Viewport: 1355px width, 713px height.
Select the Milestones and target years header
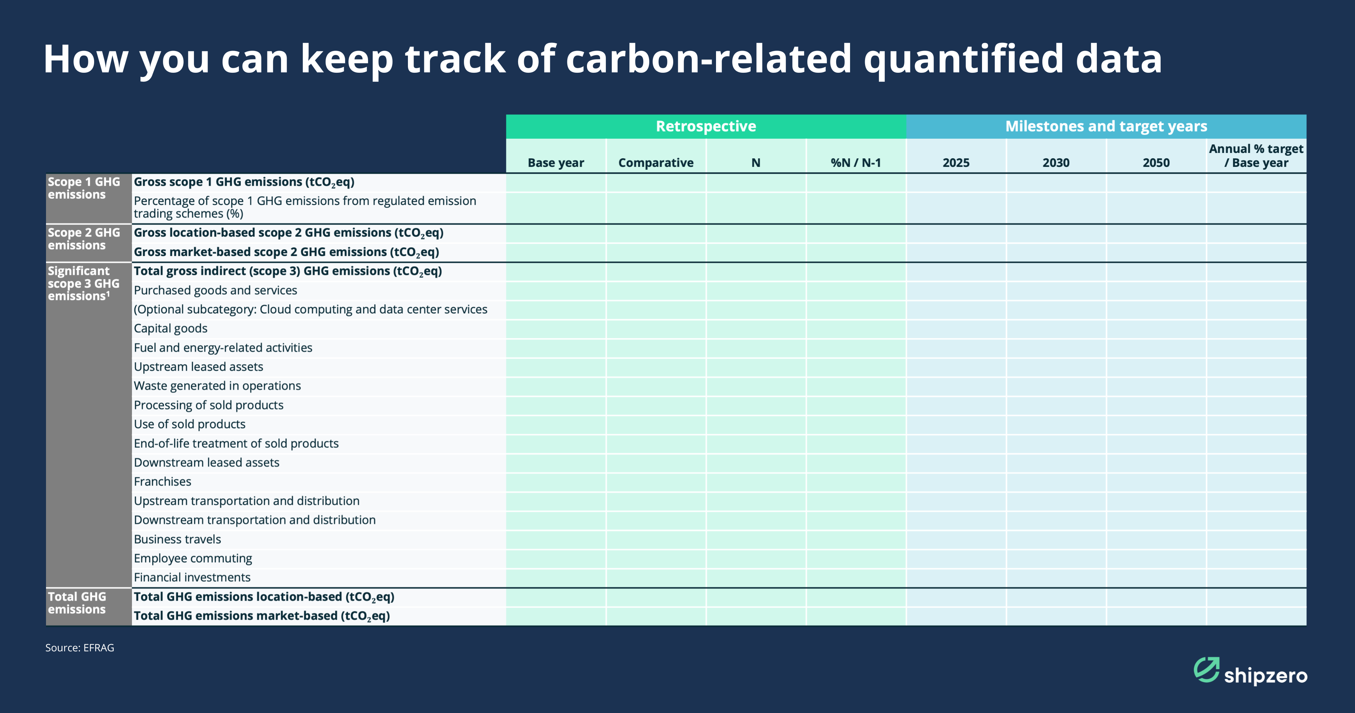[x=1106, y=127]
